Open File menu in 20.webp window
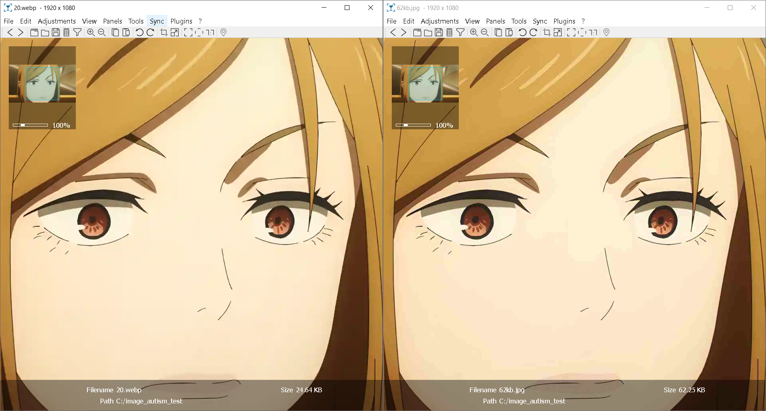The width and height of the screenshot is (766, 411). [8, 21]
